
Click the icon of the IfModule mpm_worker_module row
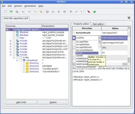click(17, 35)
